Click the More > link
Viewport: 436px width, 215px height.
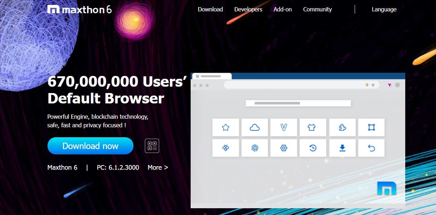click(158, 167)
